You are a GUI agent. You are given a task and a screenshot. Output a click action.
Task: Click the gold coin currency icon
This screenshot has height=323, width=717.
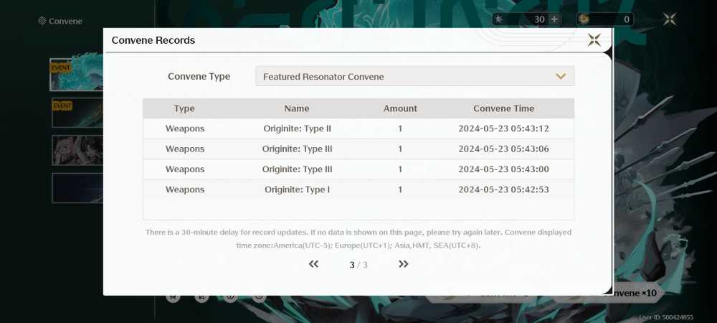coord(583,19)
